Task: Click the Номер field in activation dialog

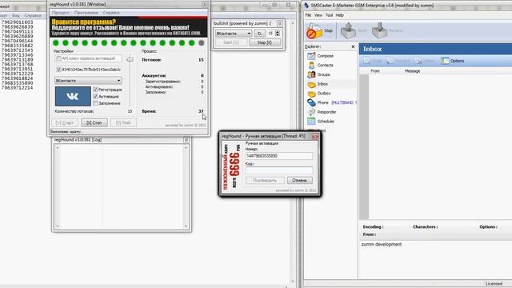Action: pos(279,156)
